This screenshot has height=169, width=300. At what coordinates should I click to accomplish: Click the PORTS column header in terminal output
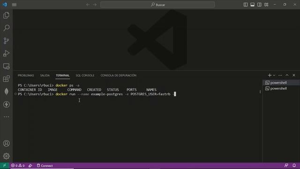coord(132,90)
